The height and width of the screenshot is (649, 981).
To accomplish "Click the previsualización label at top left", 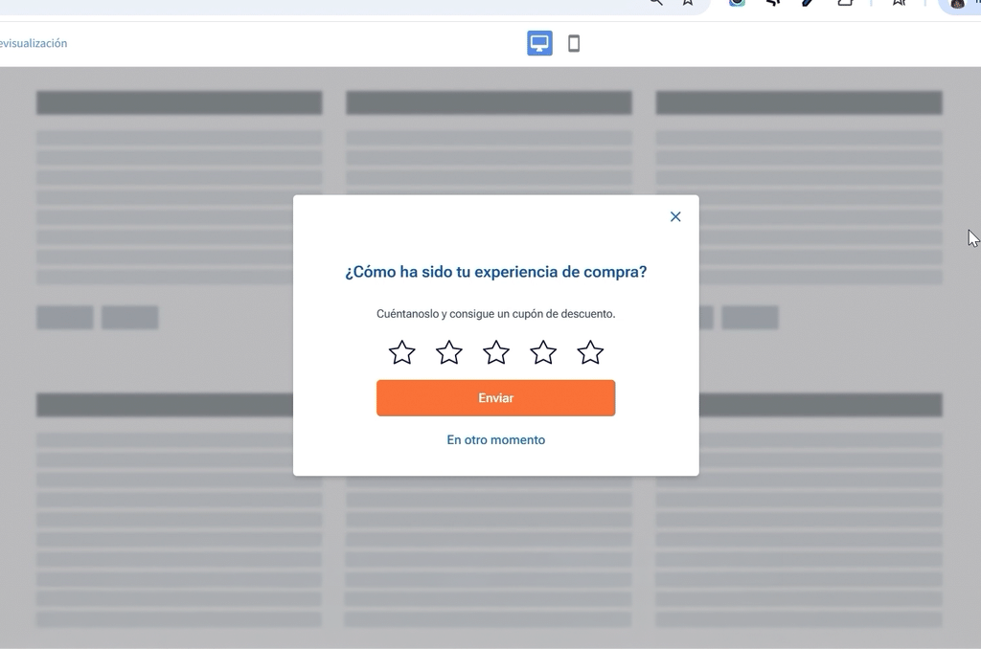I will (34, 43).
